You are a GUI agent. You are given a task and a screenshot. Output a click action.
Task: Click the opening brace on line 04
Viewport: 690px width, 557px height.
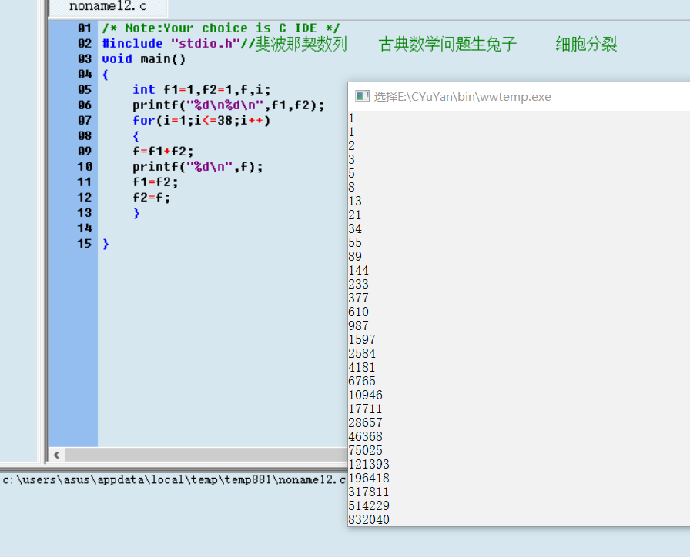point(106,75)
